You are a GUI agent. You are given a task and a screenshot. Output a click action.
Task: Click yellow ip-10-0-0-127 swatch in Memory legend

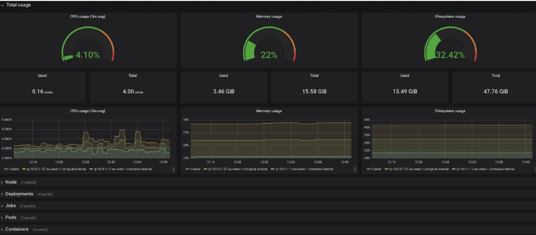tap(206, 169)
